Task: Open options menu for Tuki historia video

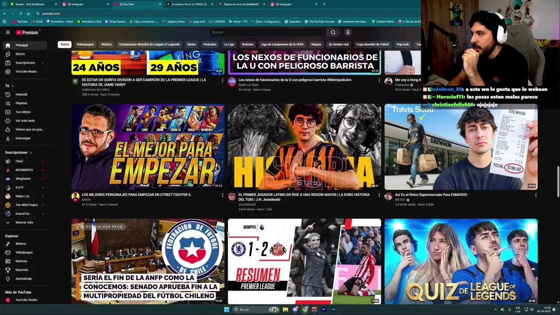Action: [x=379, y=195]
